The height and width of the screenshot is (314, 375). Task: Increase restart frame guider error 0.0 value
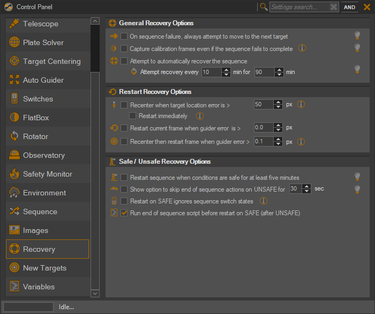click(278, 125)
